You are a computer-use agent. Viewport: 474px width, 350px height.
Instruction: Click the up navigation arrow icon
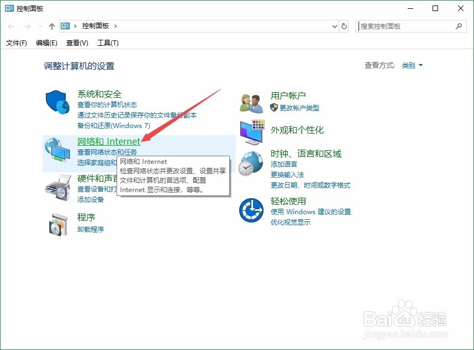coord(51,26)
